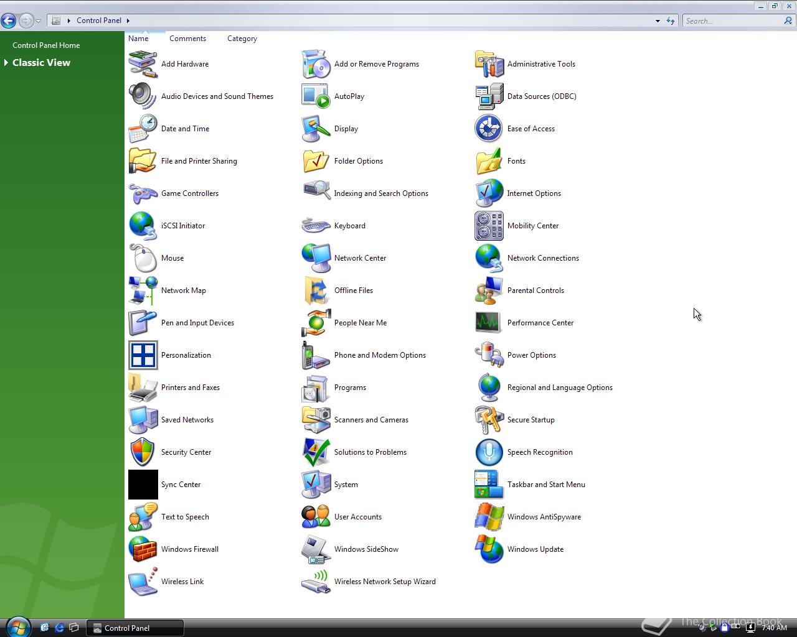Go to Control Panel Home
This screenshot has width=797, height=637.
coord(46,45)
